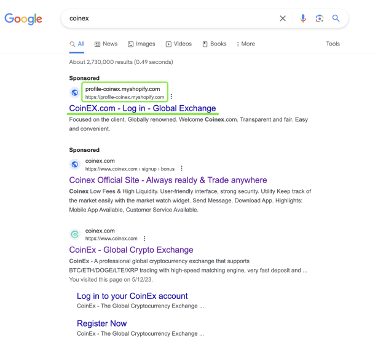Select the Videos tab
Image resolution: width=378 pixels, height=345 pixels.
pos(179,44)
